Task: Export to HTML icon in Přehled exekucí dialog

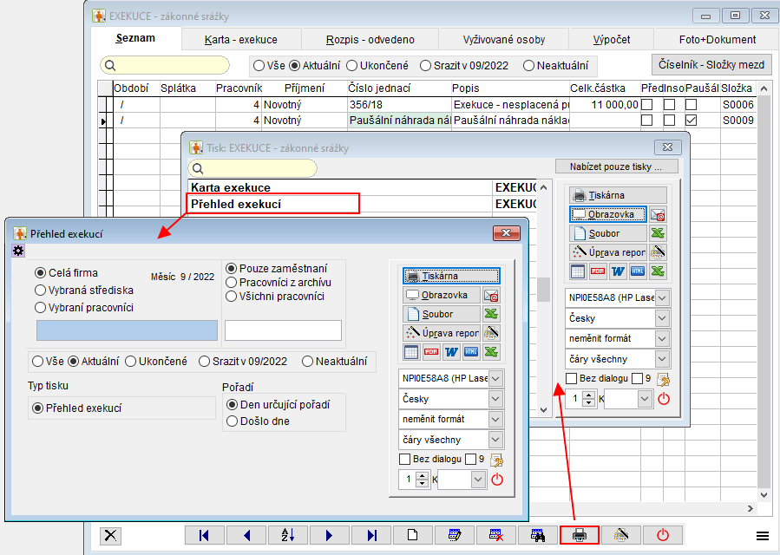Action: pos(471,352)
